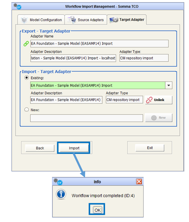Click the app logo in the Workflow Import Management title bar

(17, 6)
